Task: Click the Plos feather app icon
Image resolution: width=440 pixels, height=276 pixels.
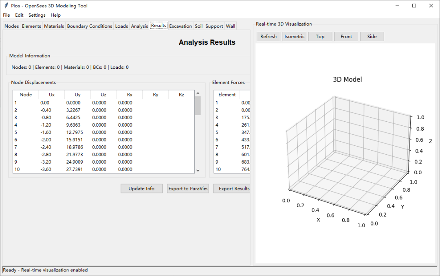Action: tap(6, 5)
